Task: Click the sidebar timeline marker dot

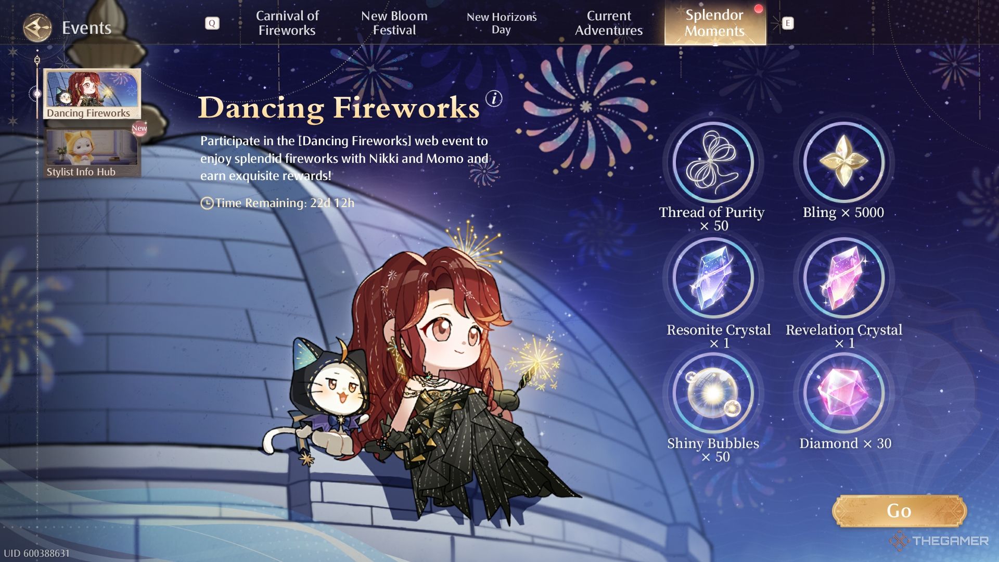Action: (x=37, y=94)
